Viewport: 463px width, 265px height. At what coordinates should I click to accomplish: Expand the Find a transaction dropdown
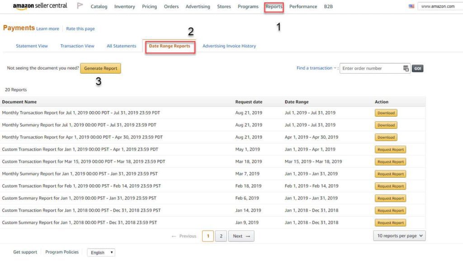click(x=316, y=68)
